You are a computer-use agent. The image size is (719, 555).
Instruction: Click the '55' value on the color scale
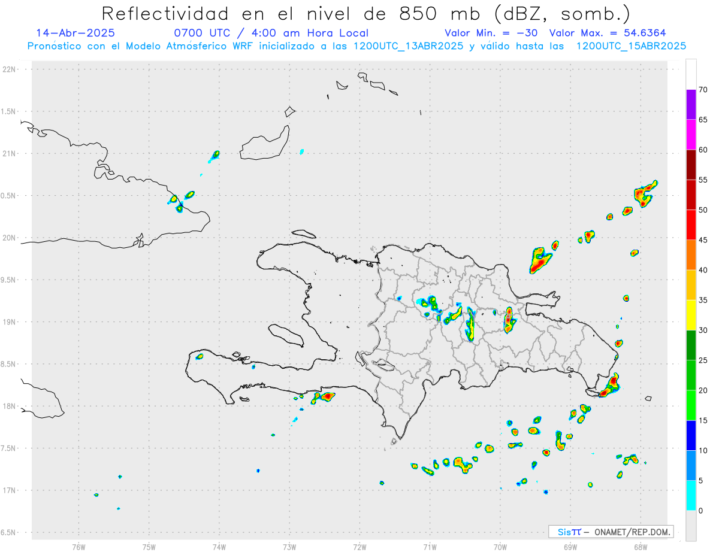coord(703,180)
